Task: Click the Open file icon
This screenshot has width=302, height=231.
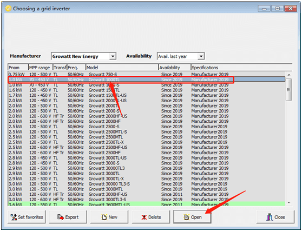Action: click(x=186, y=217)
